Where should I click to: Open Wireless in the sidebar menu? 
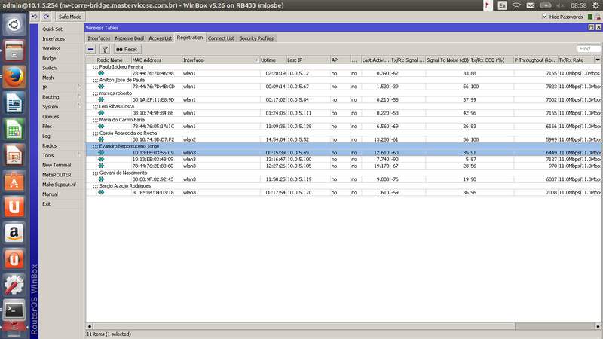coord(51,48)
